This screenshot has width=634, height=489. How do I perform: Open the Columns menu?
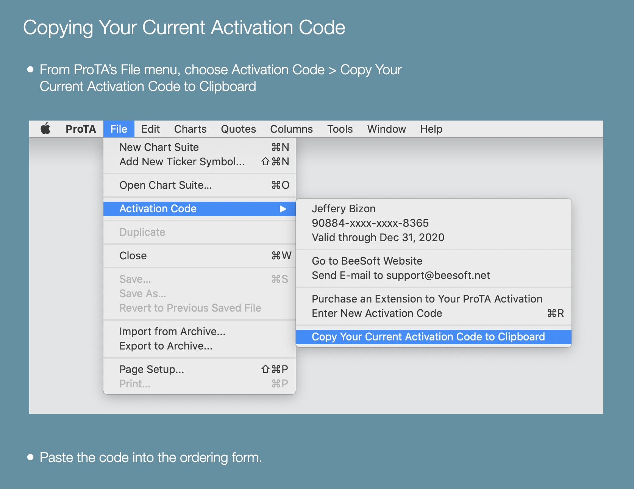(x=291, y=129)
